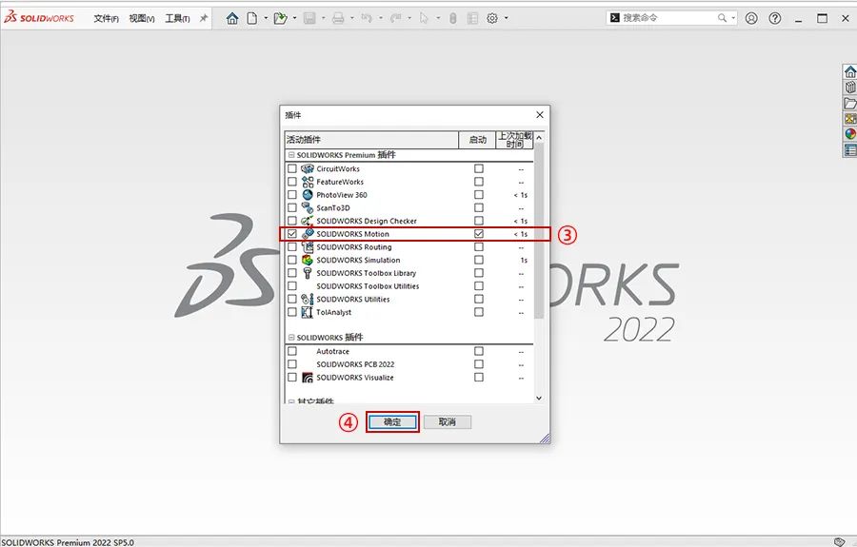Expand the Options gear dropdown arrow
The image size is (857, 547).
[x=507, y=18]
